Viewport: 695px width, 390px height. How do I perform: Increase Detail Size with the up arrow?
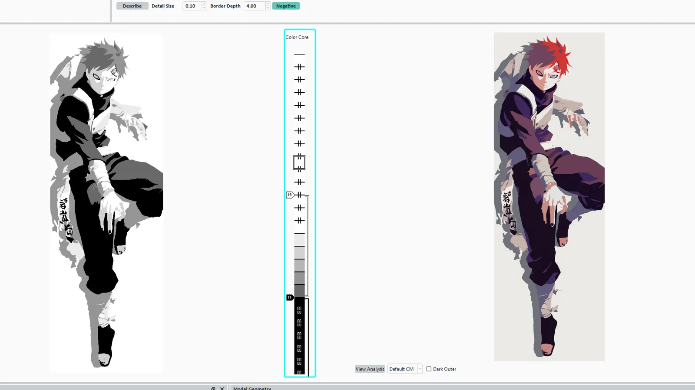204,4
